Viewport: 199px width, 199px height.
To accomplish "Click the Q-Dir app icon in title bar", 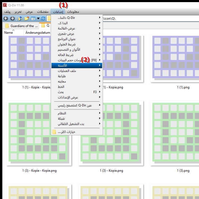I will tap(5, 5).
